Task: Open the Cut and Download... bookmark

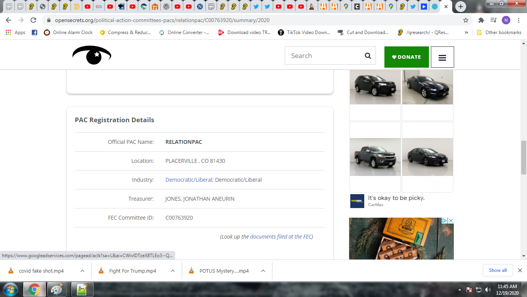Action: tap(363, 32)
